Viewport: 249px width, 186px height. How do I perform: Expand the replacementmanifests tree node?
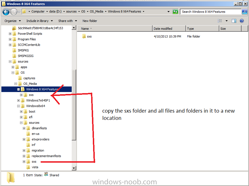pyautogui.click(x=24, y=156)
